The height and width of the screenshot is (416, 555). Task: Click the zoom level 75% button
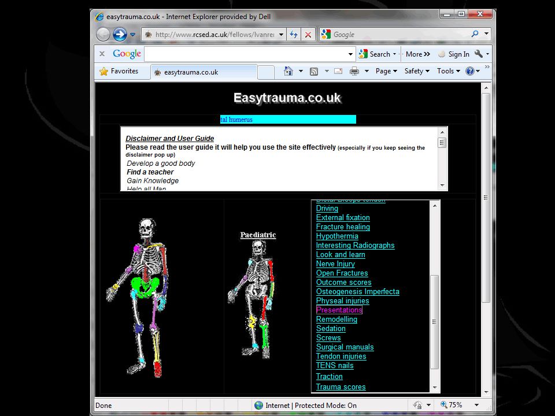pyautogui.click(x=452, y=404)
